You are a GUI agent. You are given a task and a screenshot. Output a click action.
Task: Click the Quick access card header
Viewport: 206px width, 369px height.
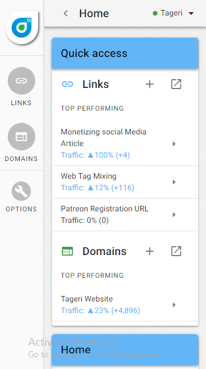coord(125,53)
